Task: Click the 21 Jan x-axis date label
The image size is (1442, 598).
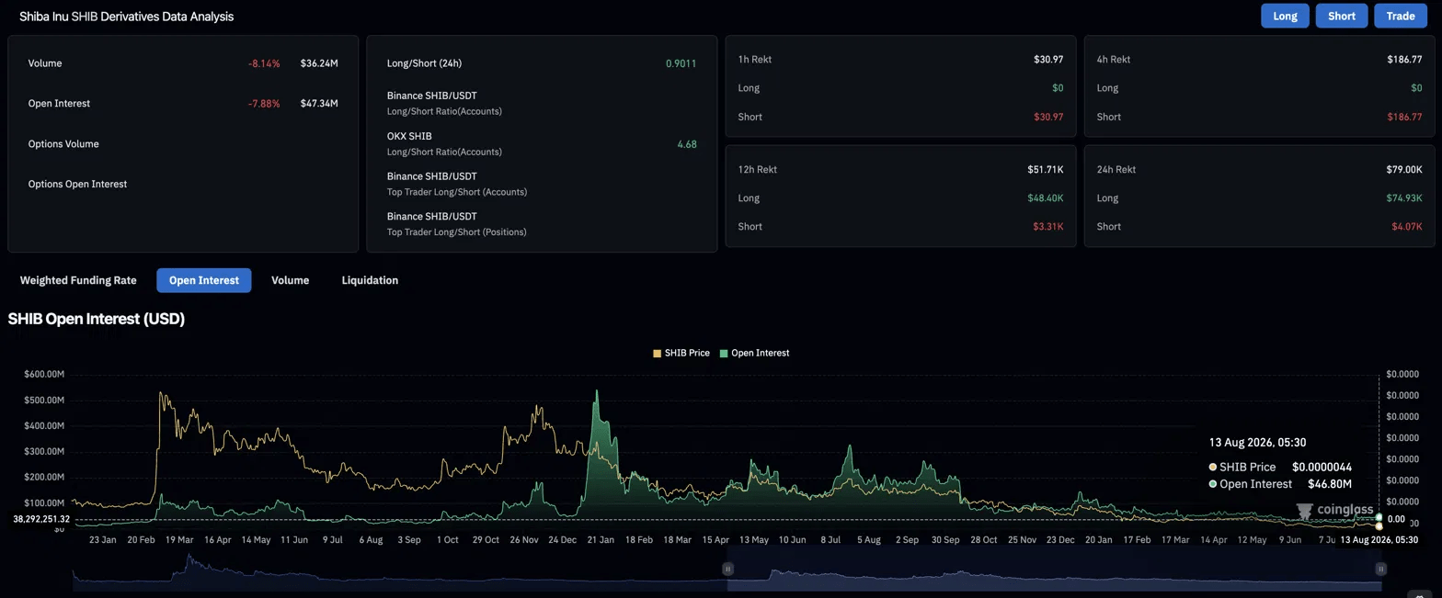Action: 600,540
